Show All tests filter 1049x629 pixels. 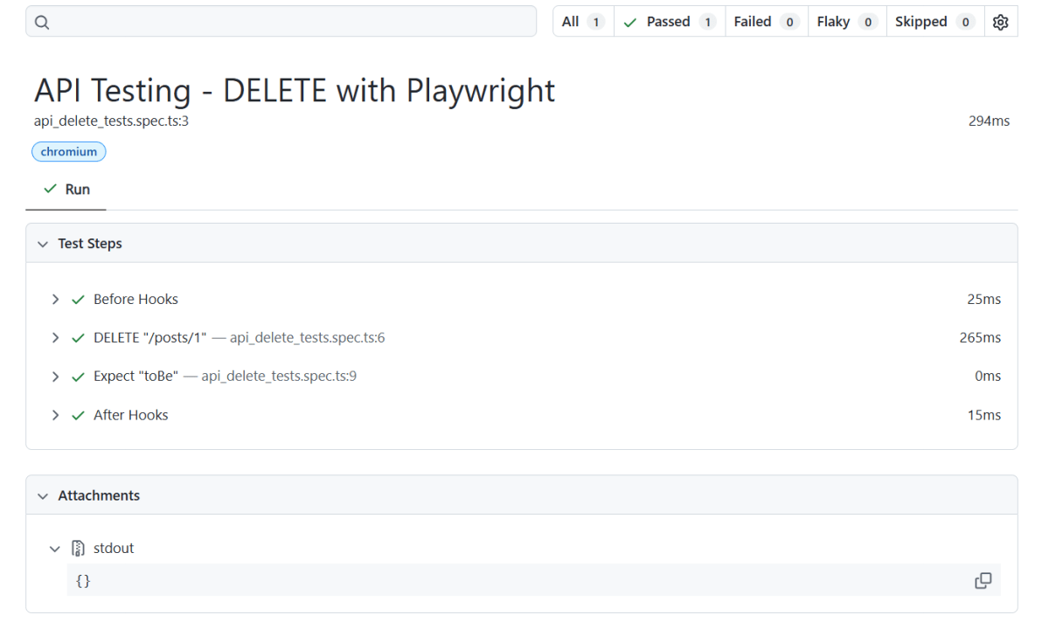pos(582,22)
